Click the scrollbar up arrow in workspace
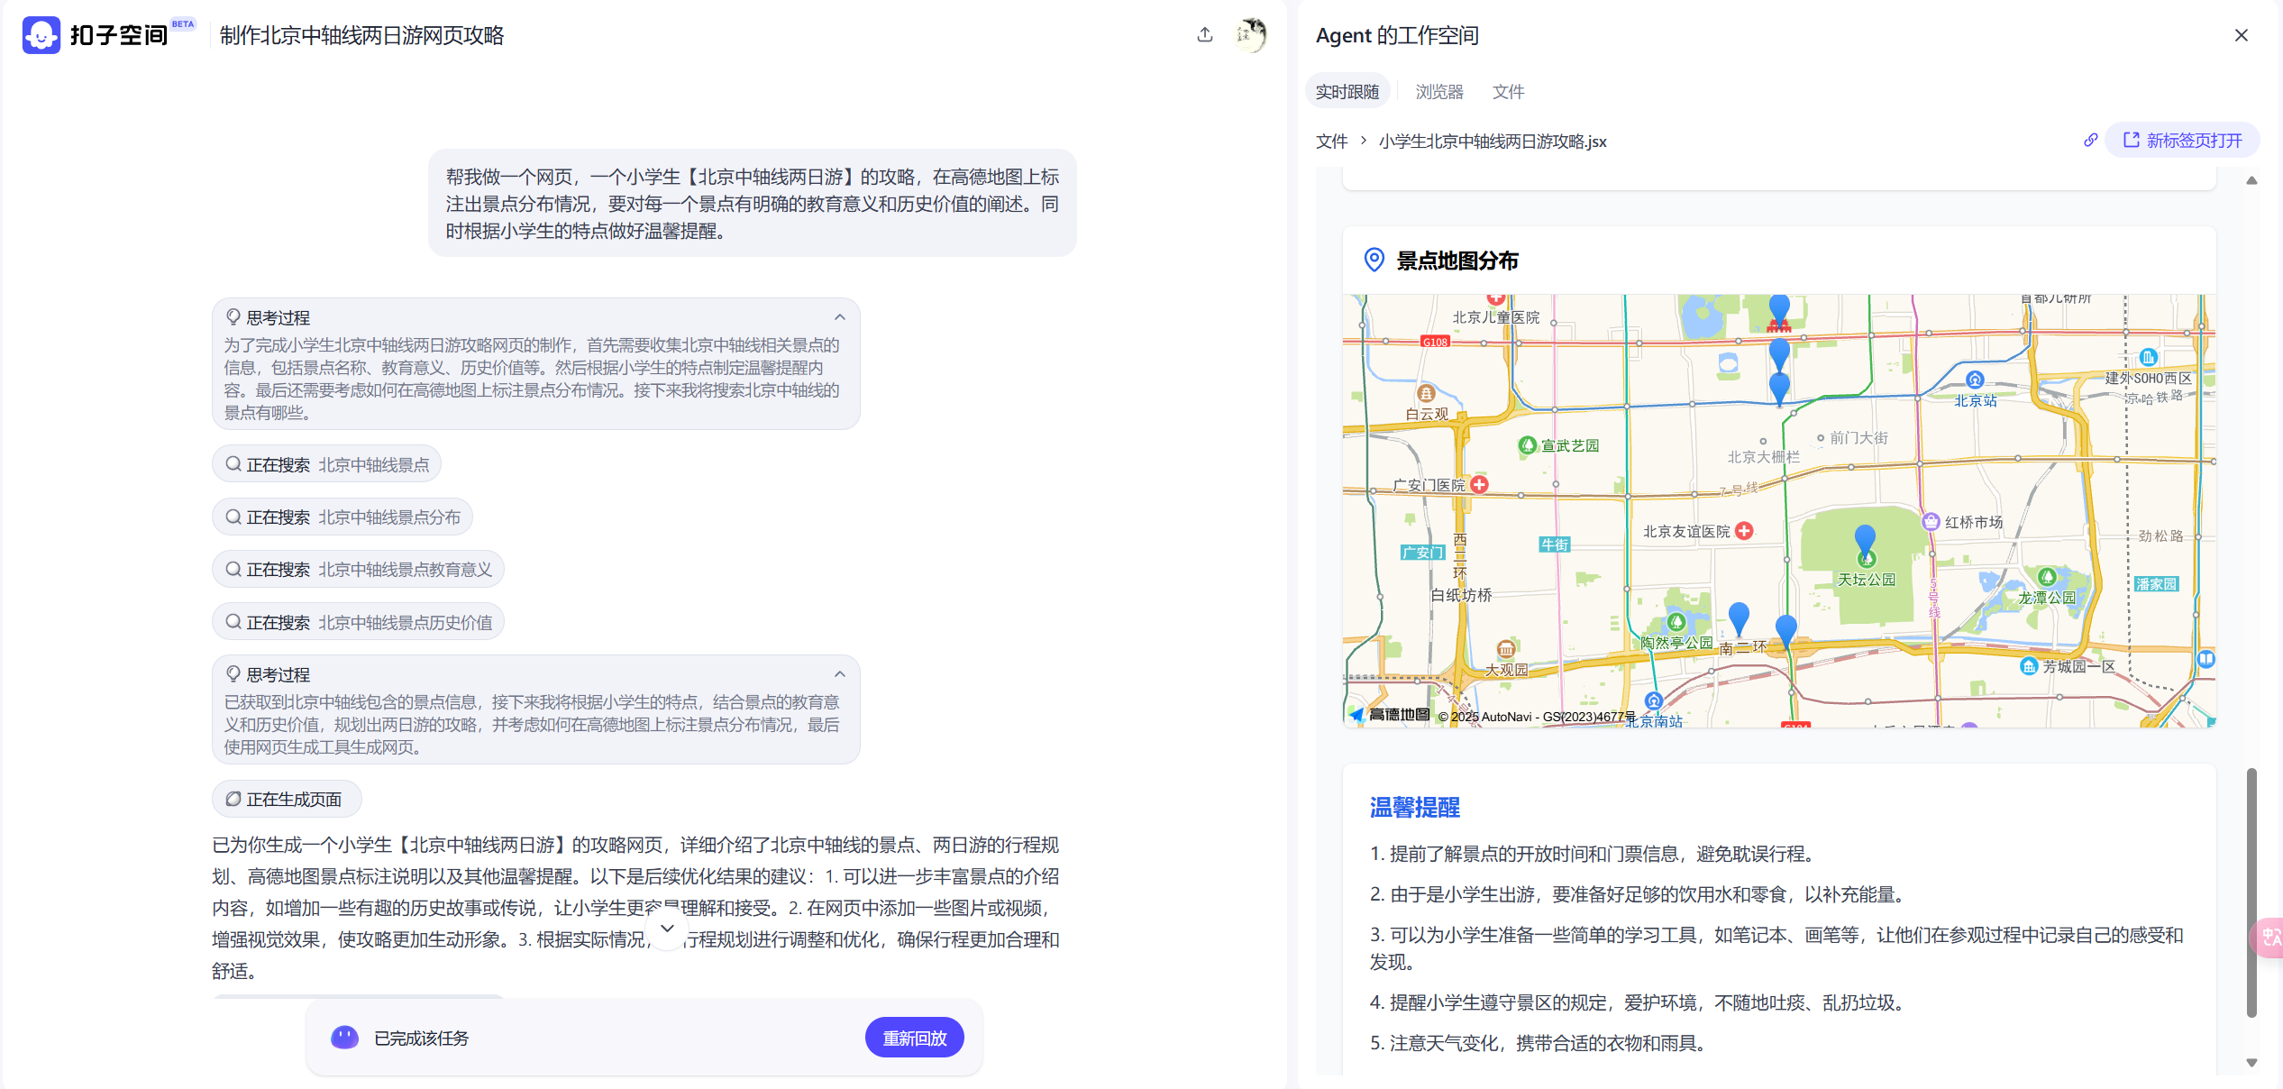The width and height of the screenshot is (2283, 1089). coord(2251,180)
